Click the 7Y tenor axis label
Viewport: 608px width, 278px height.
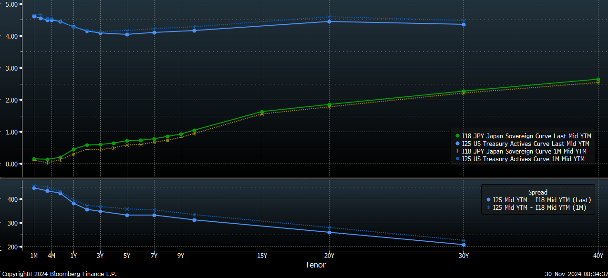(154, 256)
